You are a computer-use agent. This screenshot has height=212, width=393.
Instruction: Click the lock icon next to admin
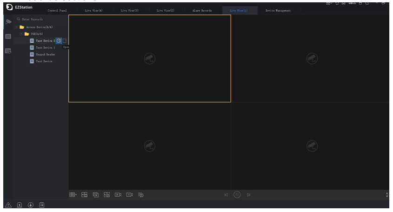coord(360,3)
